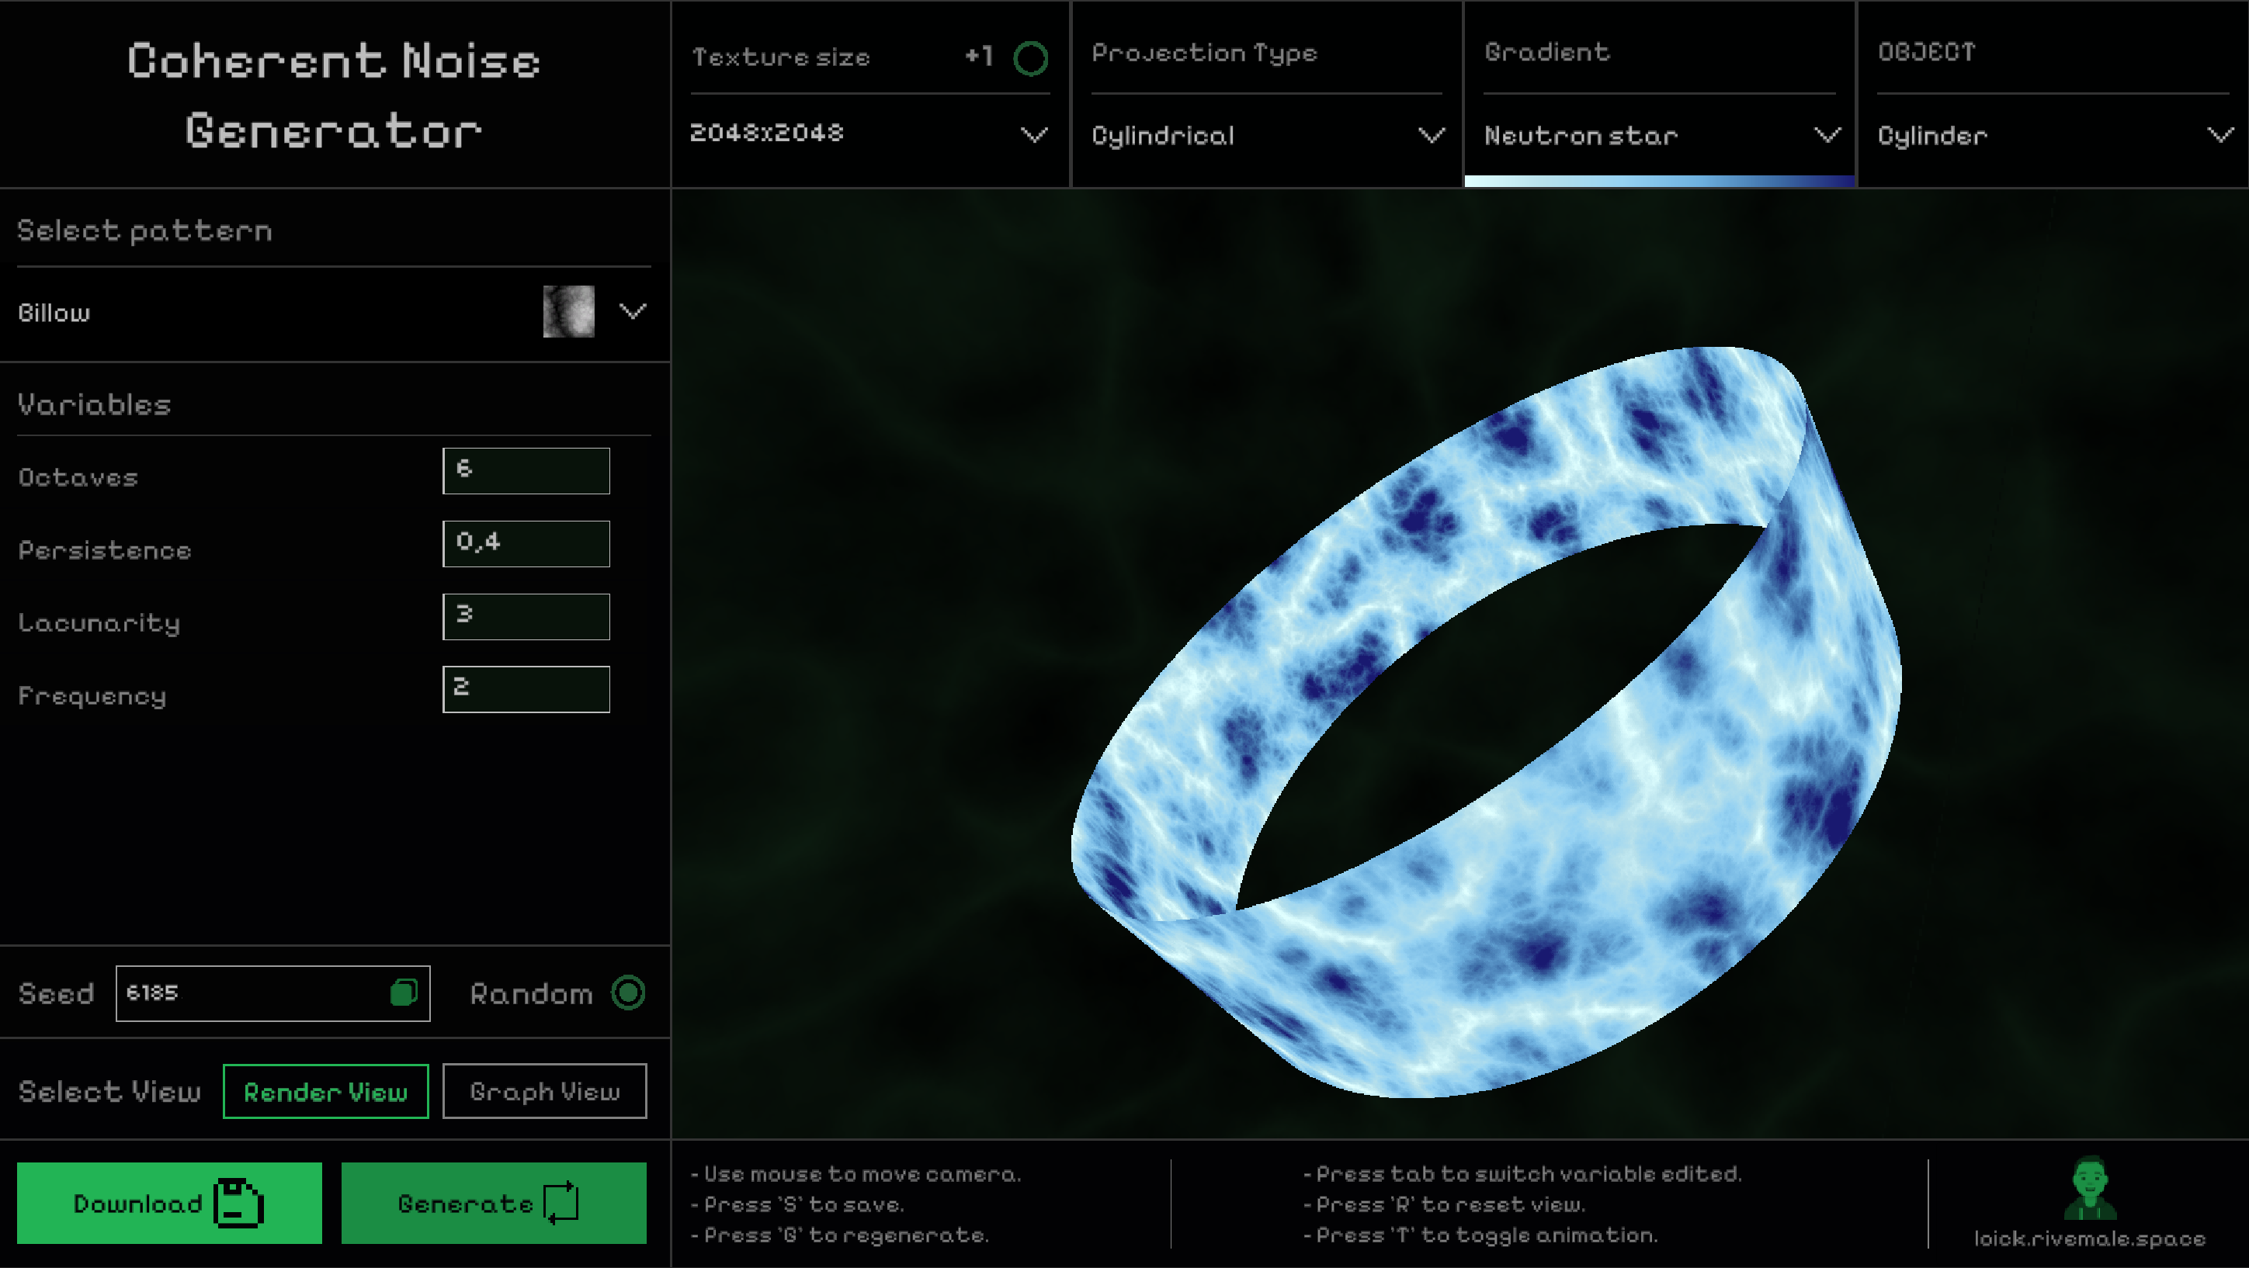Viewport: 2249px width, 1268px height.
Task: Switch to Graph View
Action: pos(545,1091)
